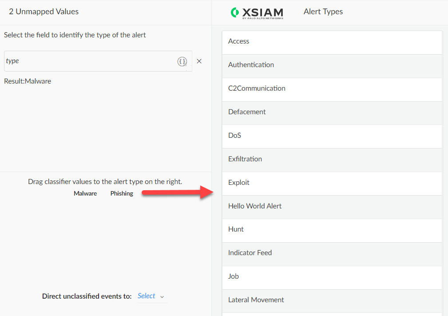
Task: Clear the type field with X
Action: click(x=199, y=61)
